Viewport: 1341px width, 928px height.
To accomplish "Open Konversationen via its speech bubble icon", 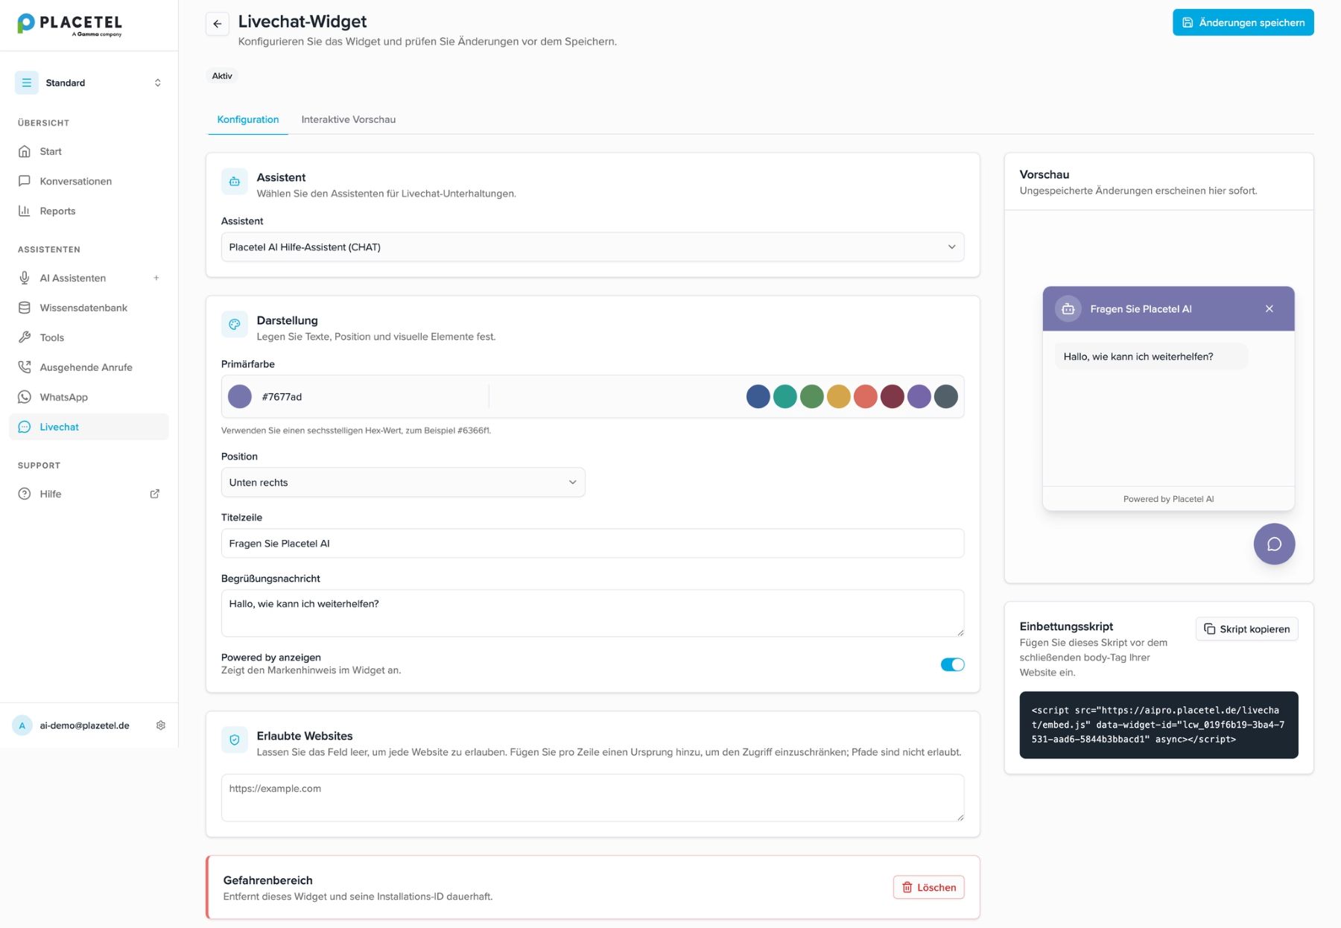I will click(25, 181).
